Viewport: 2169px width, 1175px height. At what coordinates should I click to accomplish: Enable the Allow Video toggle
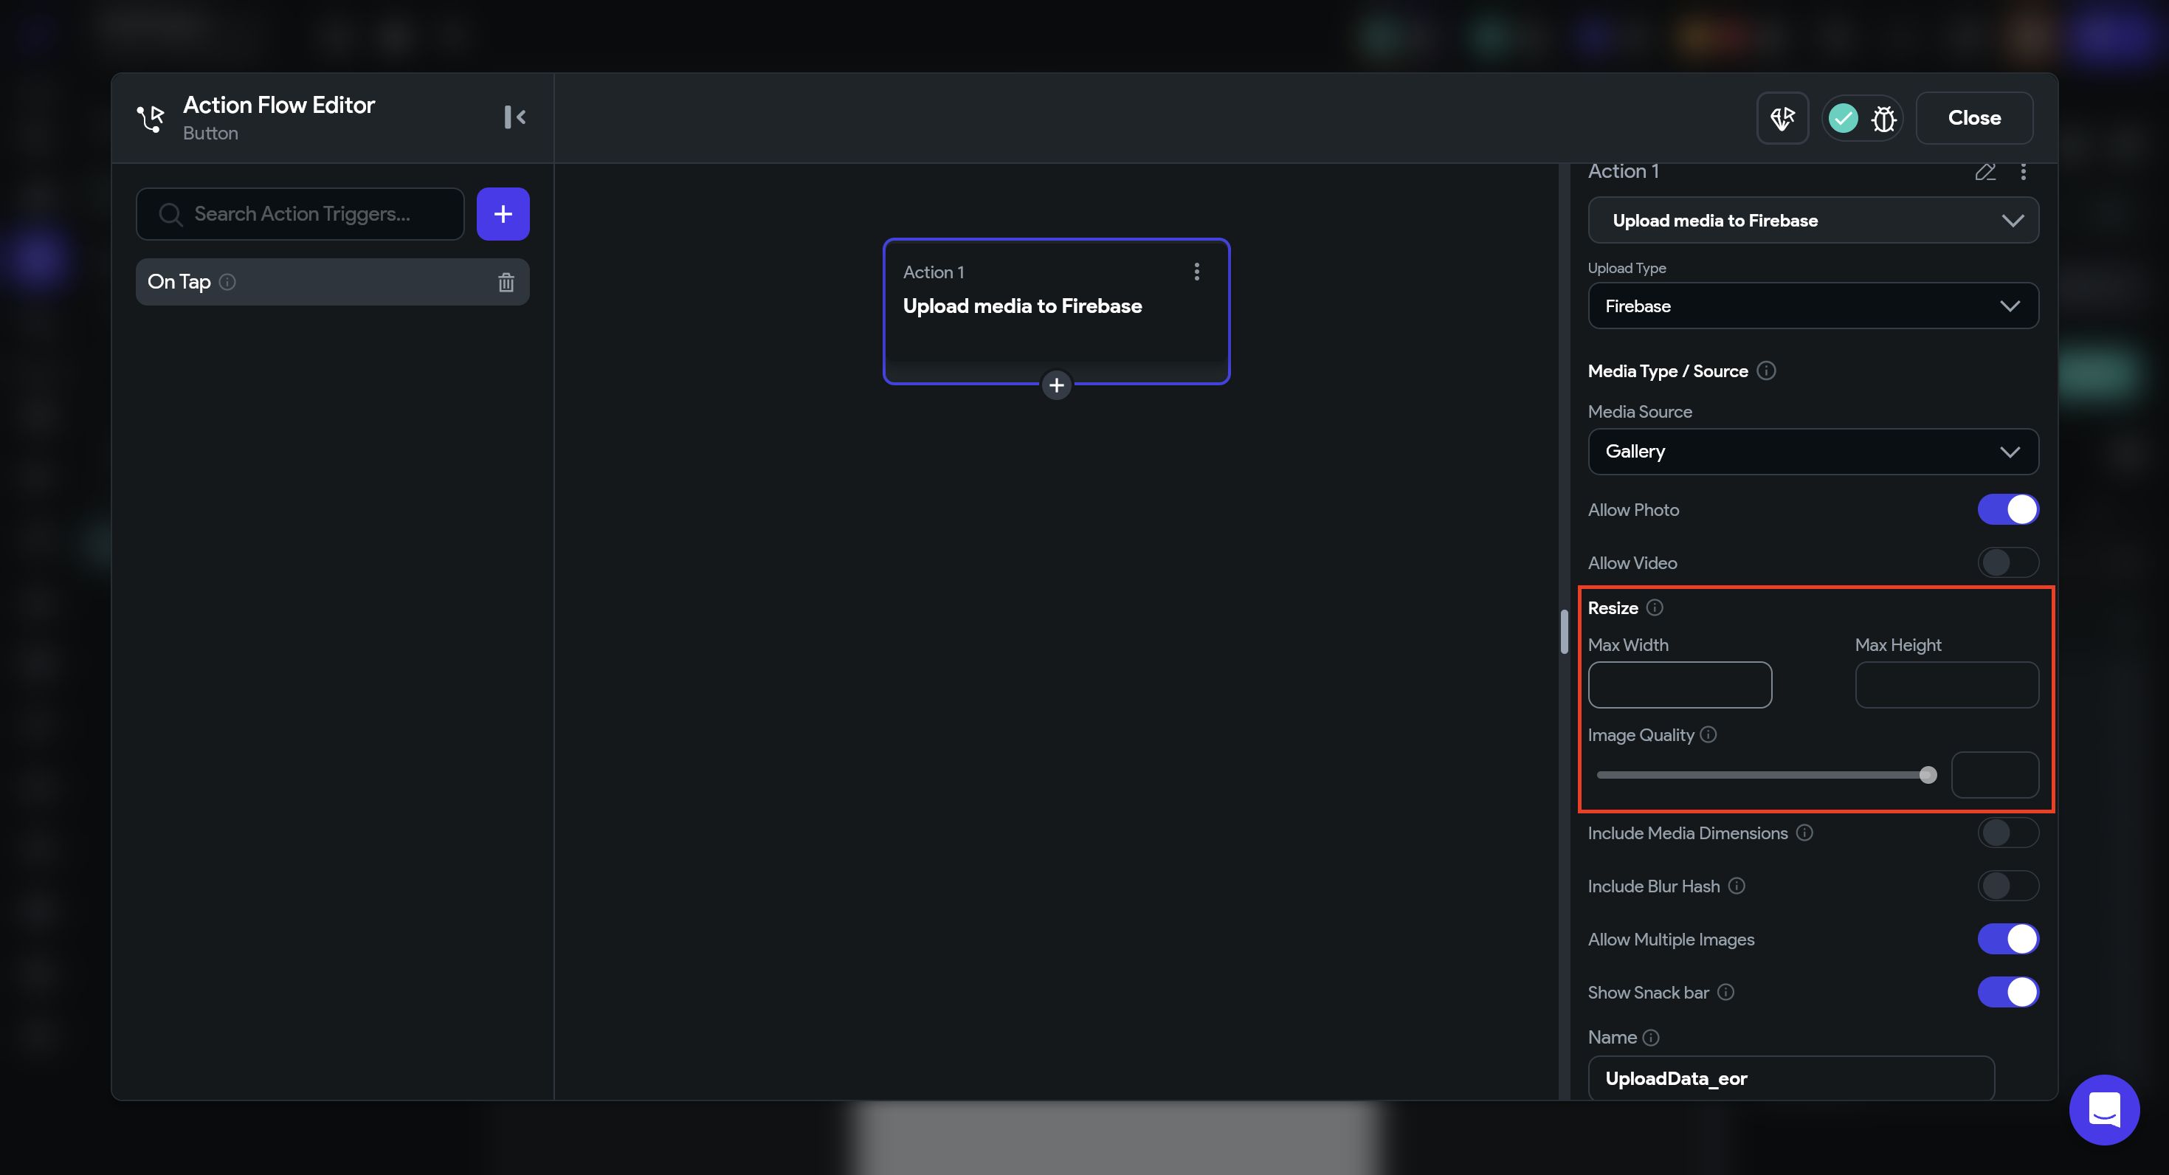[2007, 562]
